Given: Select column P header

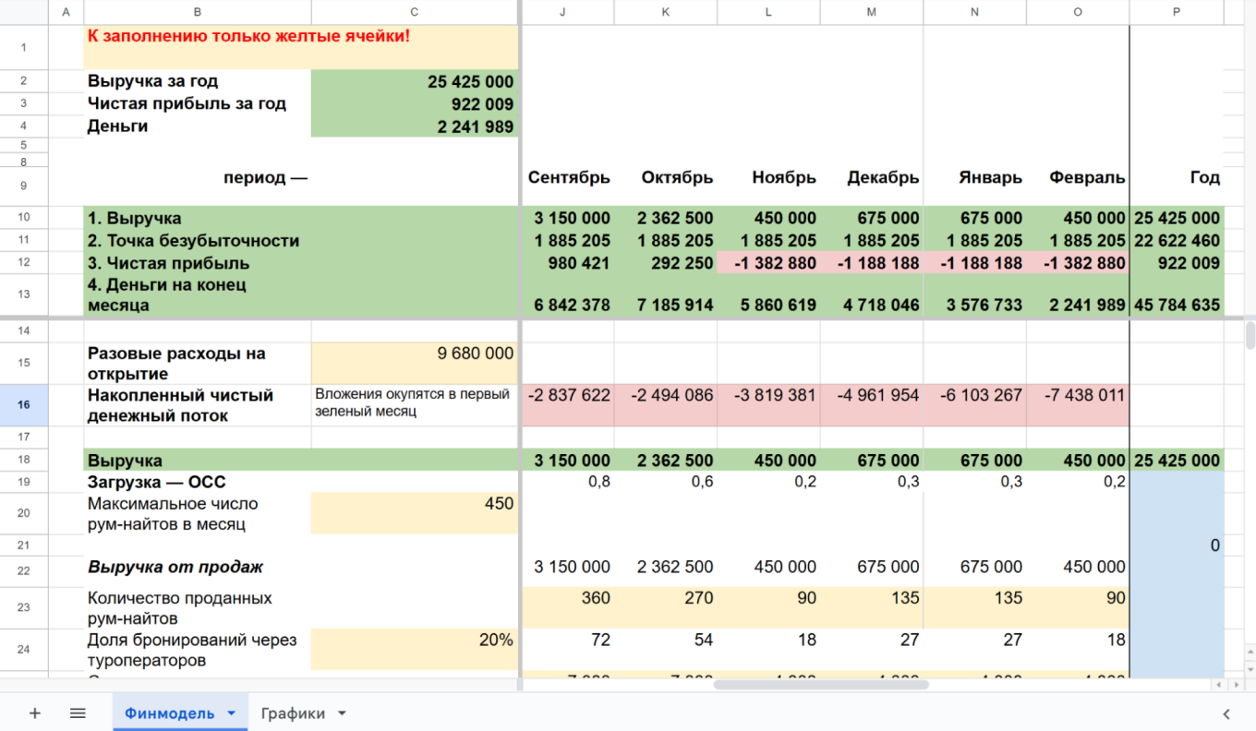Looking at the screenshot, I should tap(1176, 12).
